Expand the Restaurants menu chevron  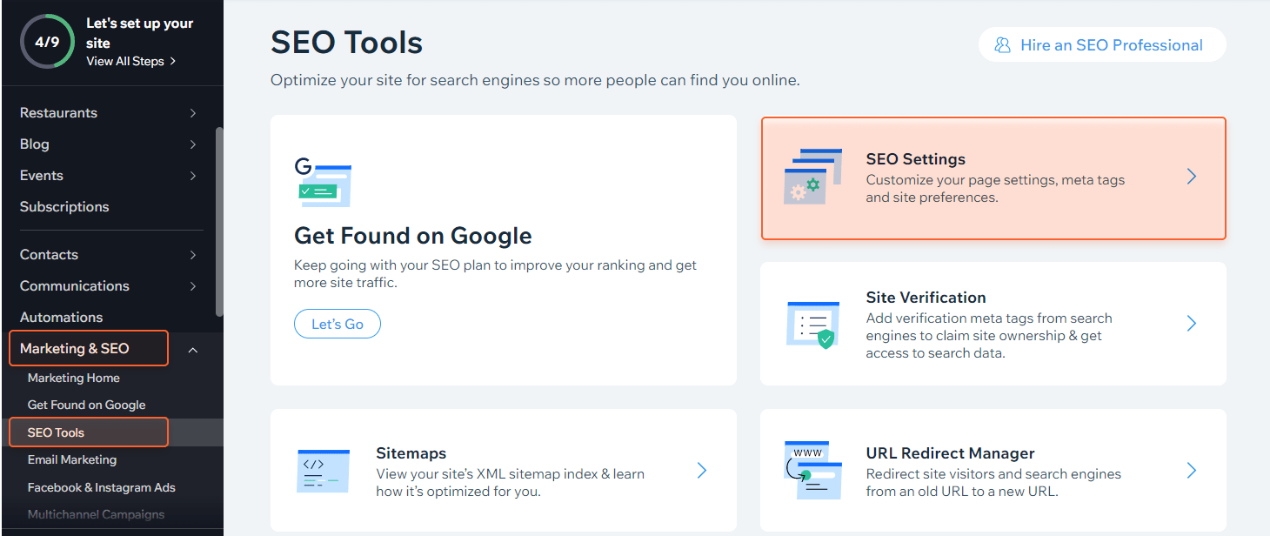click(x=192, y=113)
